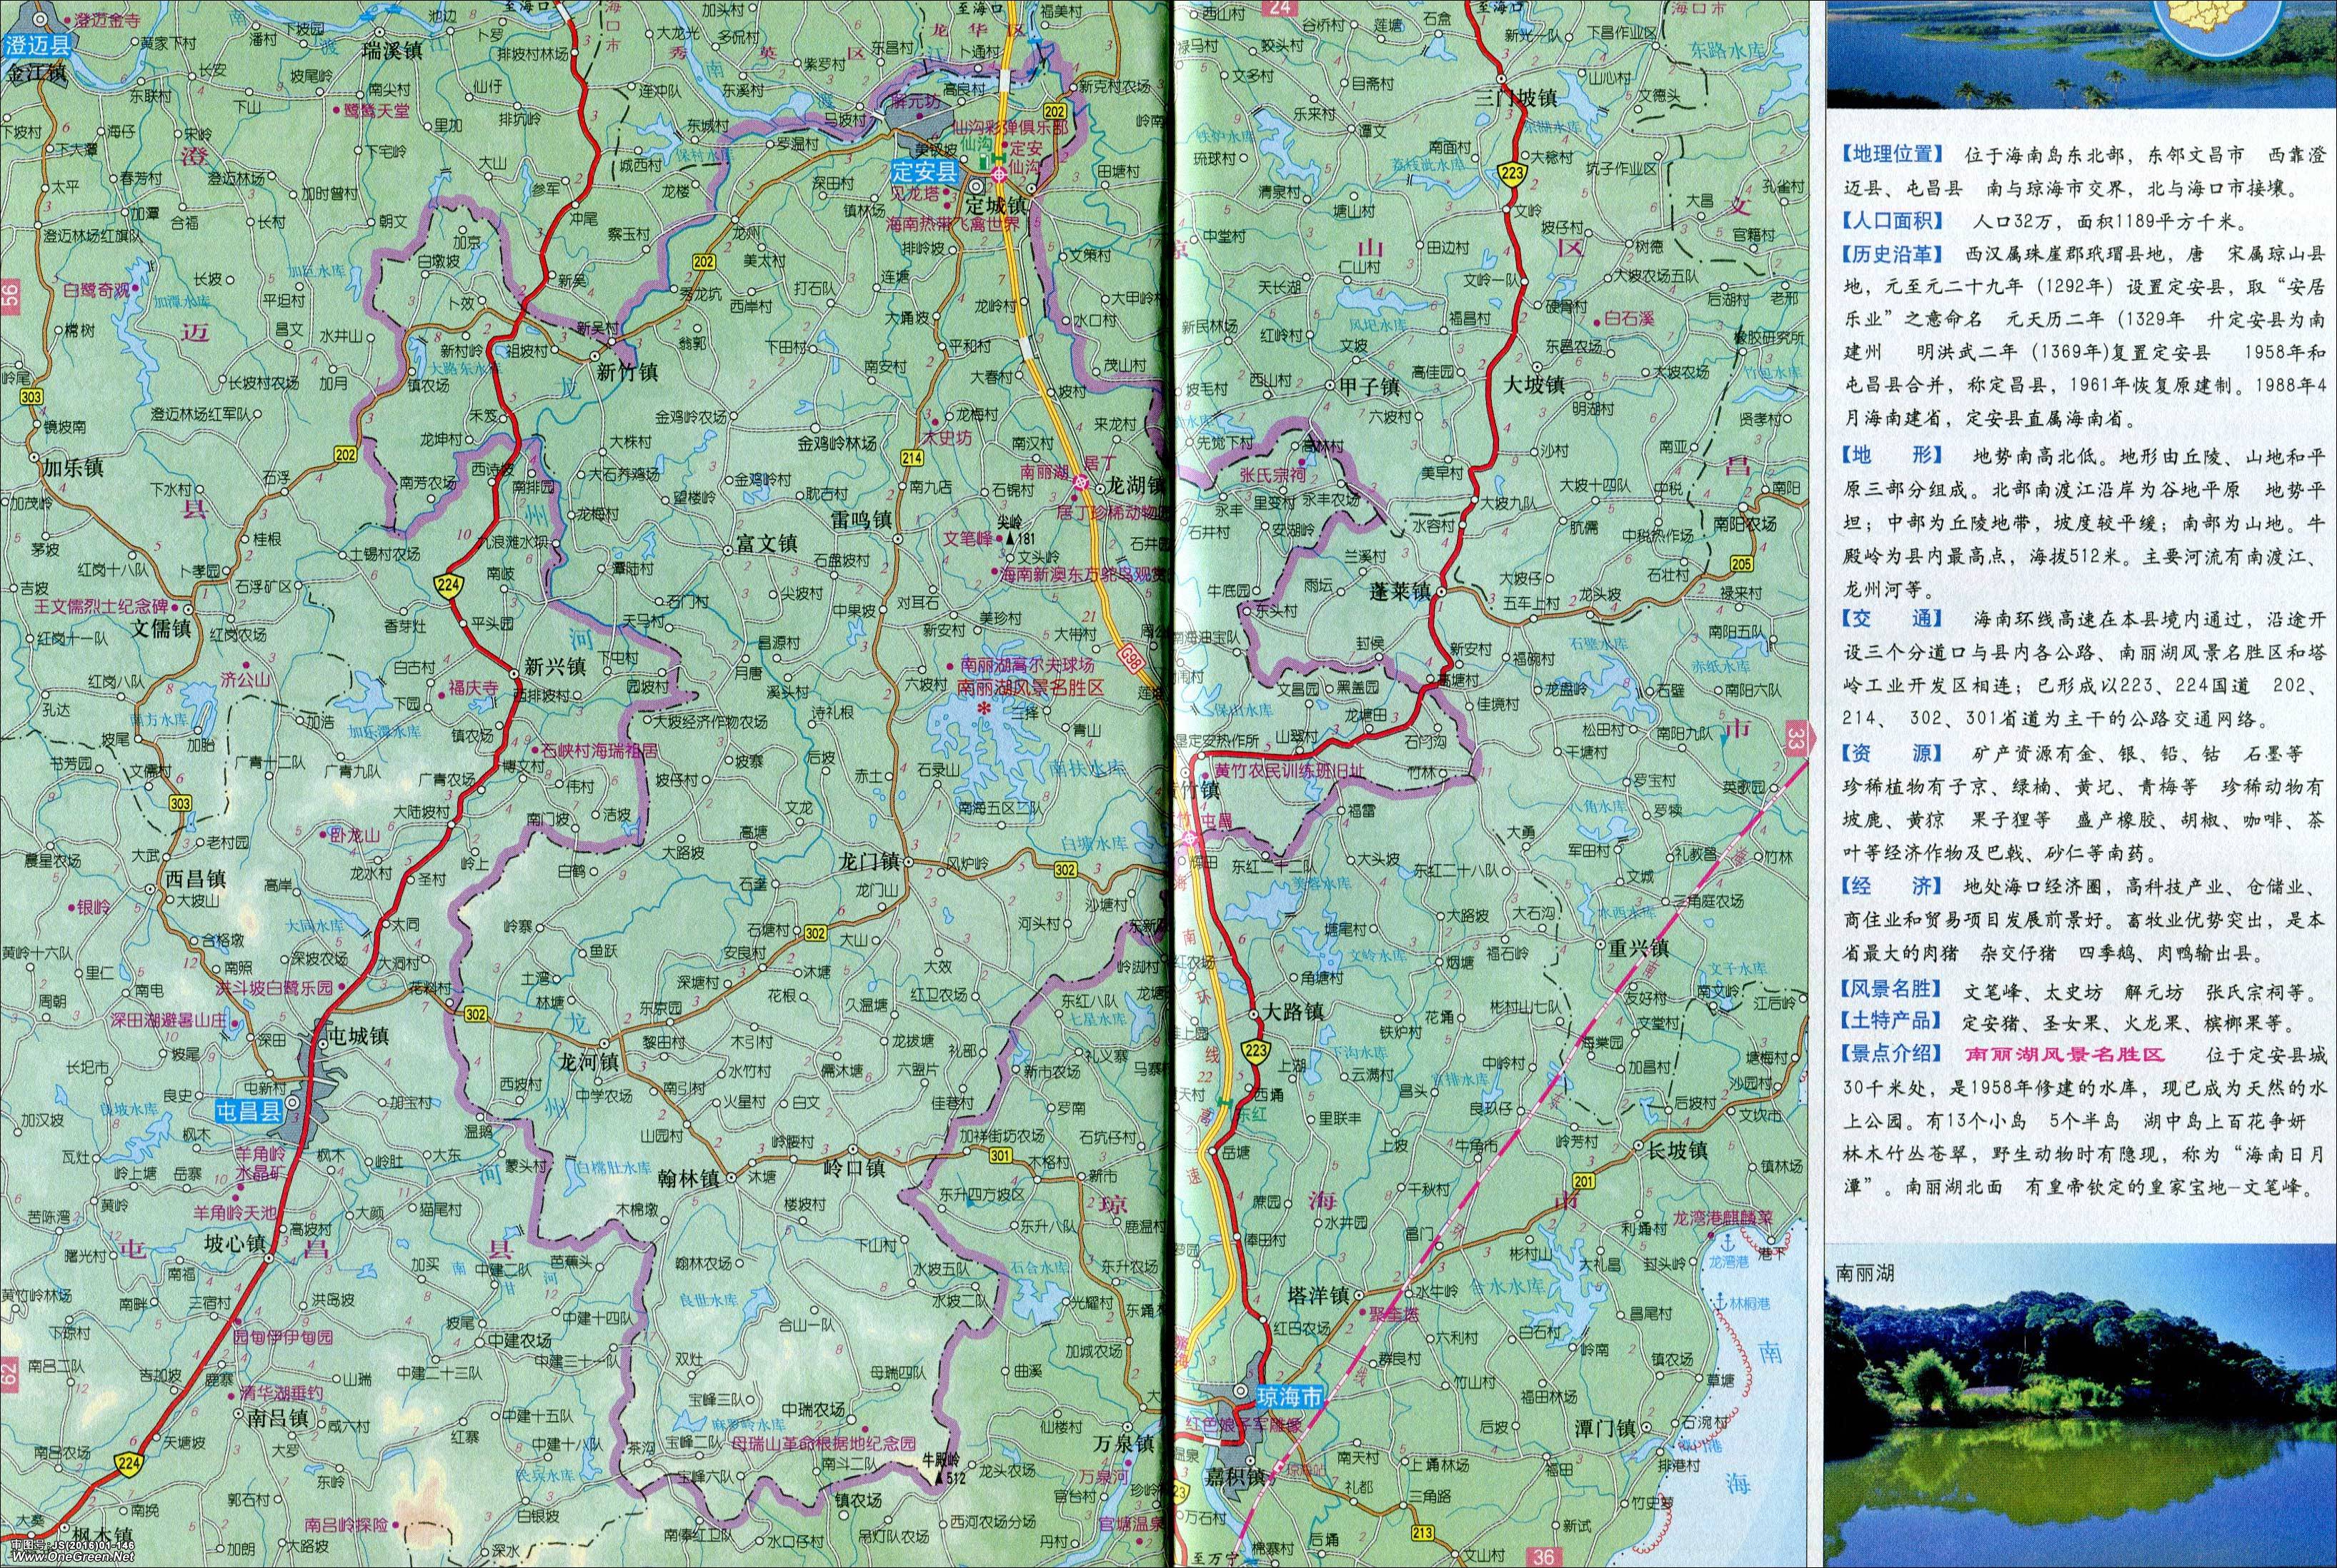
Task: Click the red star at 南丽湖风景名胜区
Action: (983, 709)
